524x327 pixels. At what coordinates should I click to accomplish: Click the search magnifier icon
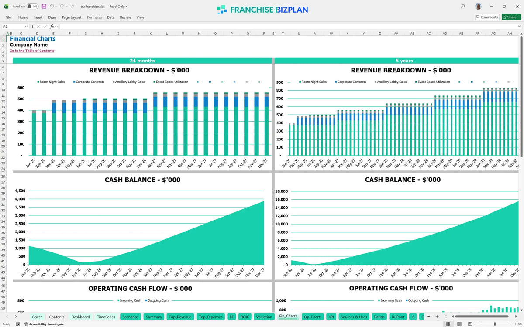tap(463, 7)
